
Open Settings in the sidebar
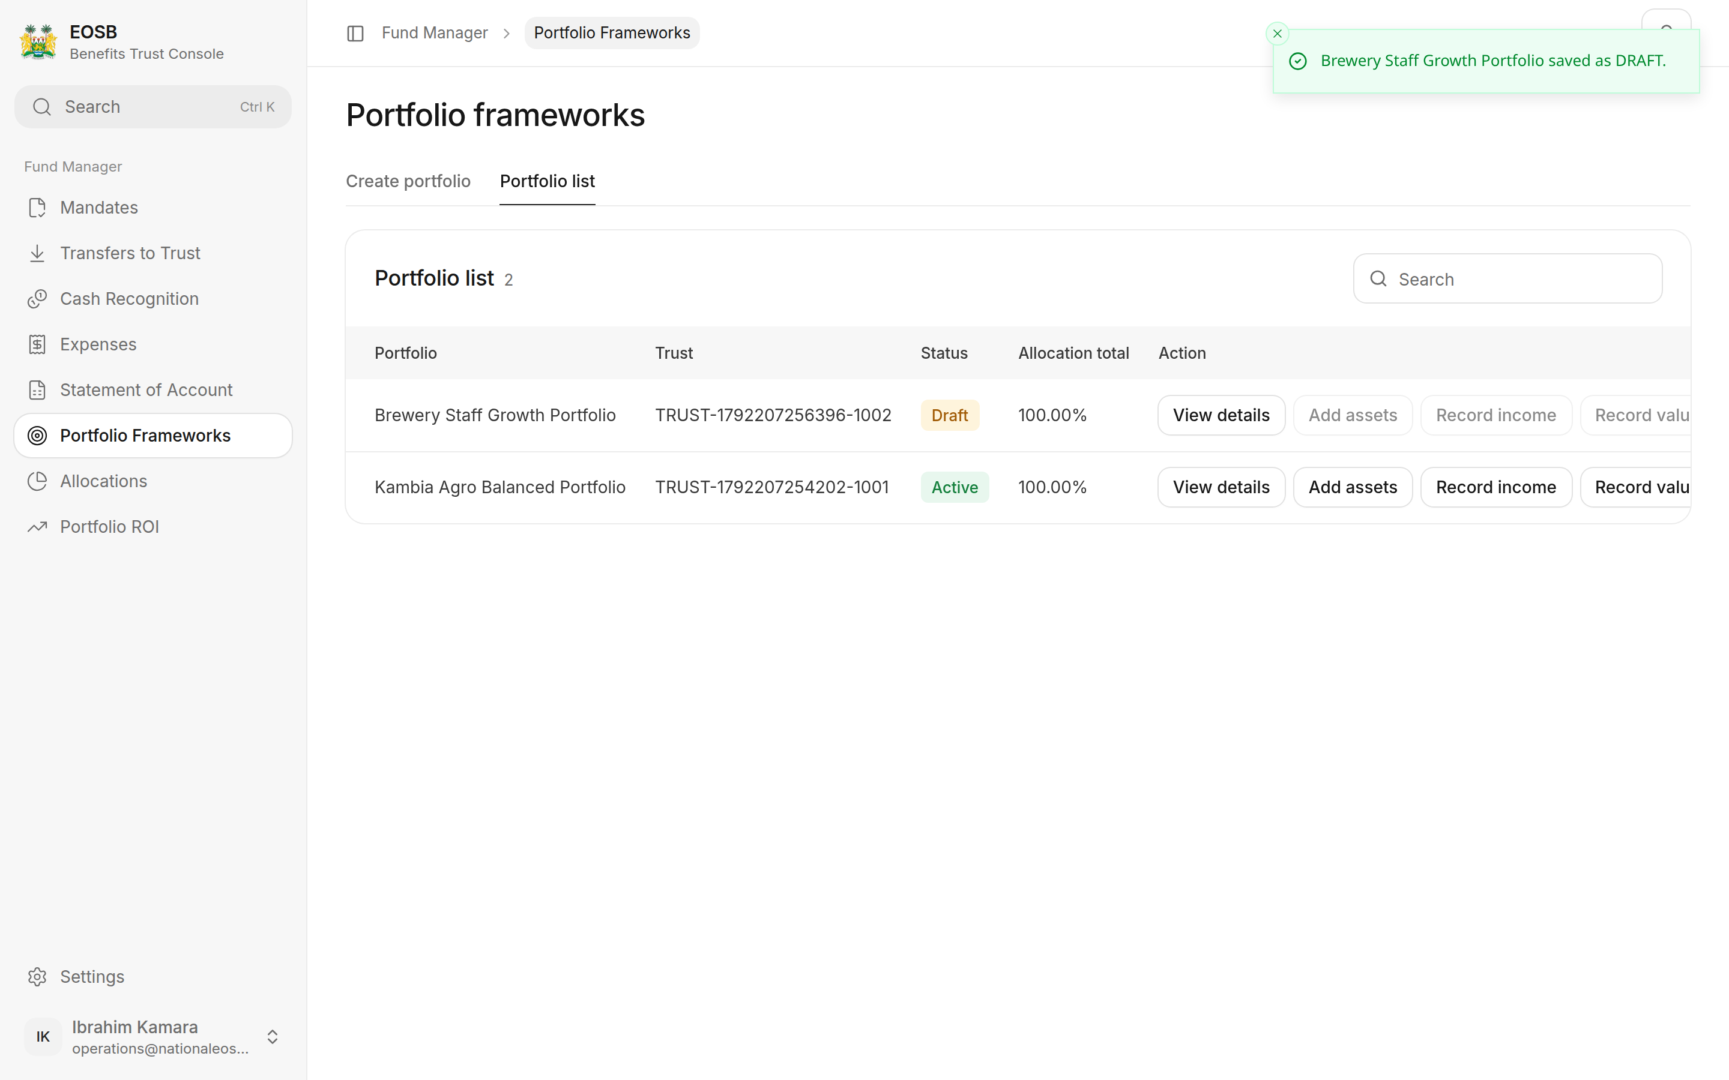point(153,976)
